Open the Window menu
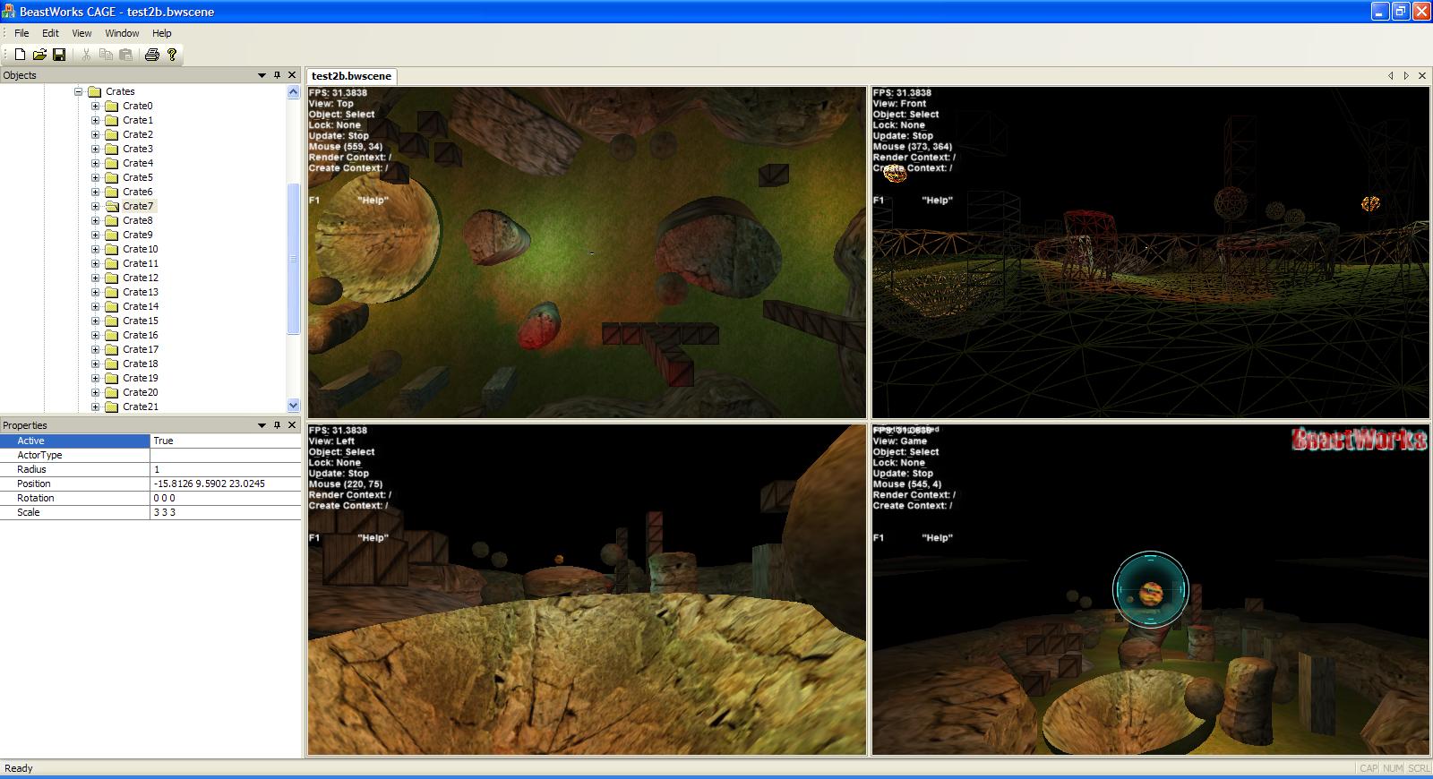The width and height of the screenshot is (1433, 779). [x=122, y=33]
